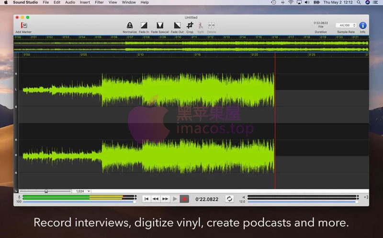Click the 0'22.0822 time counter display
This screenshot has height=238, width=383.
207,199
